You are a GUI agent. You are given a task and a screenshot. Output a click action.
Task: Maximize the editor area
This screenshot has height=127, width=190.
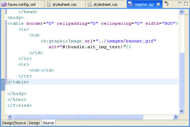tap(186, 3)
